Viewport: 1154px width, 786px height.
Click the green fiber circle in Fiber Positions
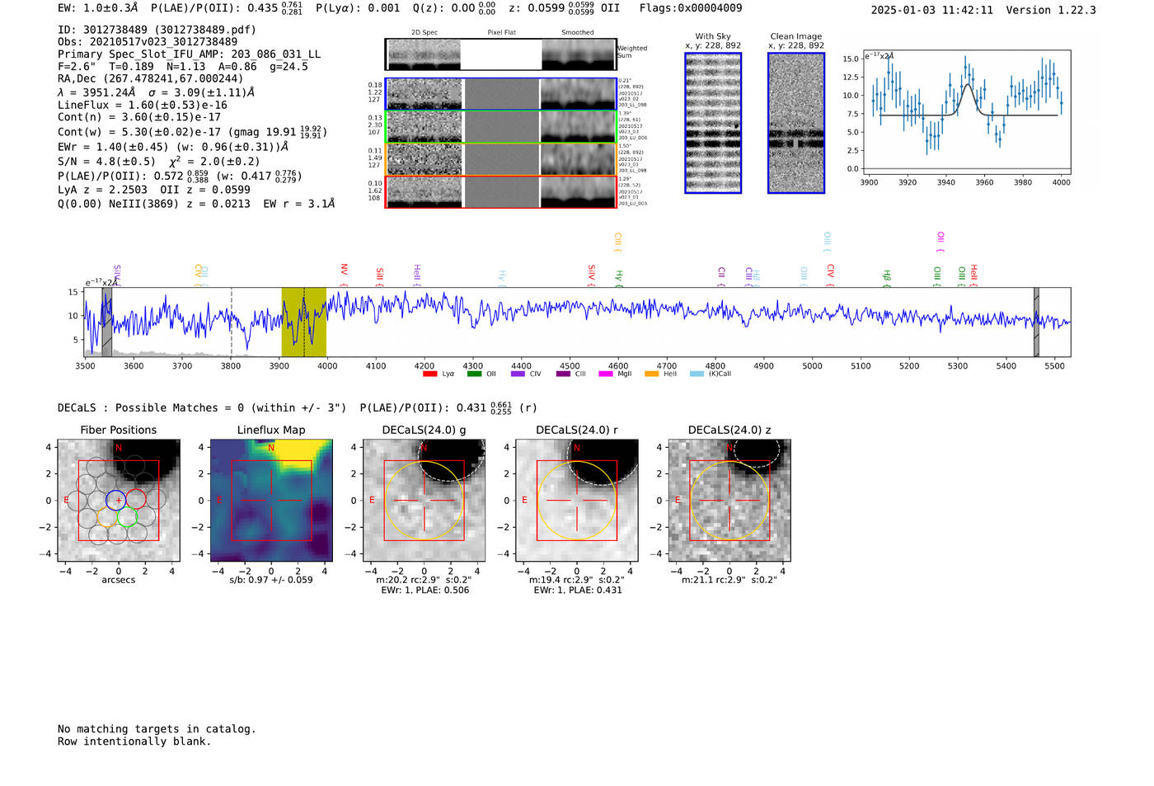coord(126,517)
